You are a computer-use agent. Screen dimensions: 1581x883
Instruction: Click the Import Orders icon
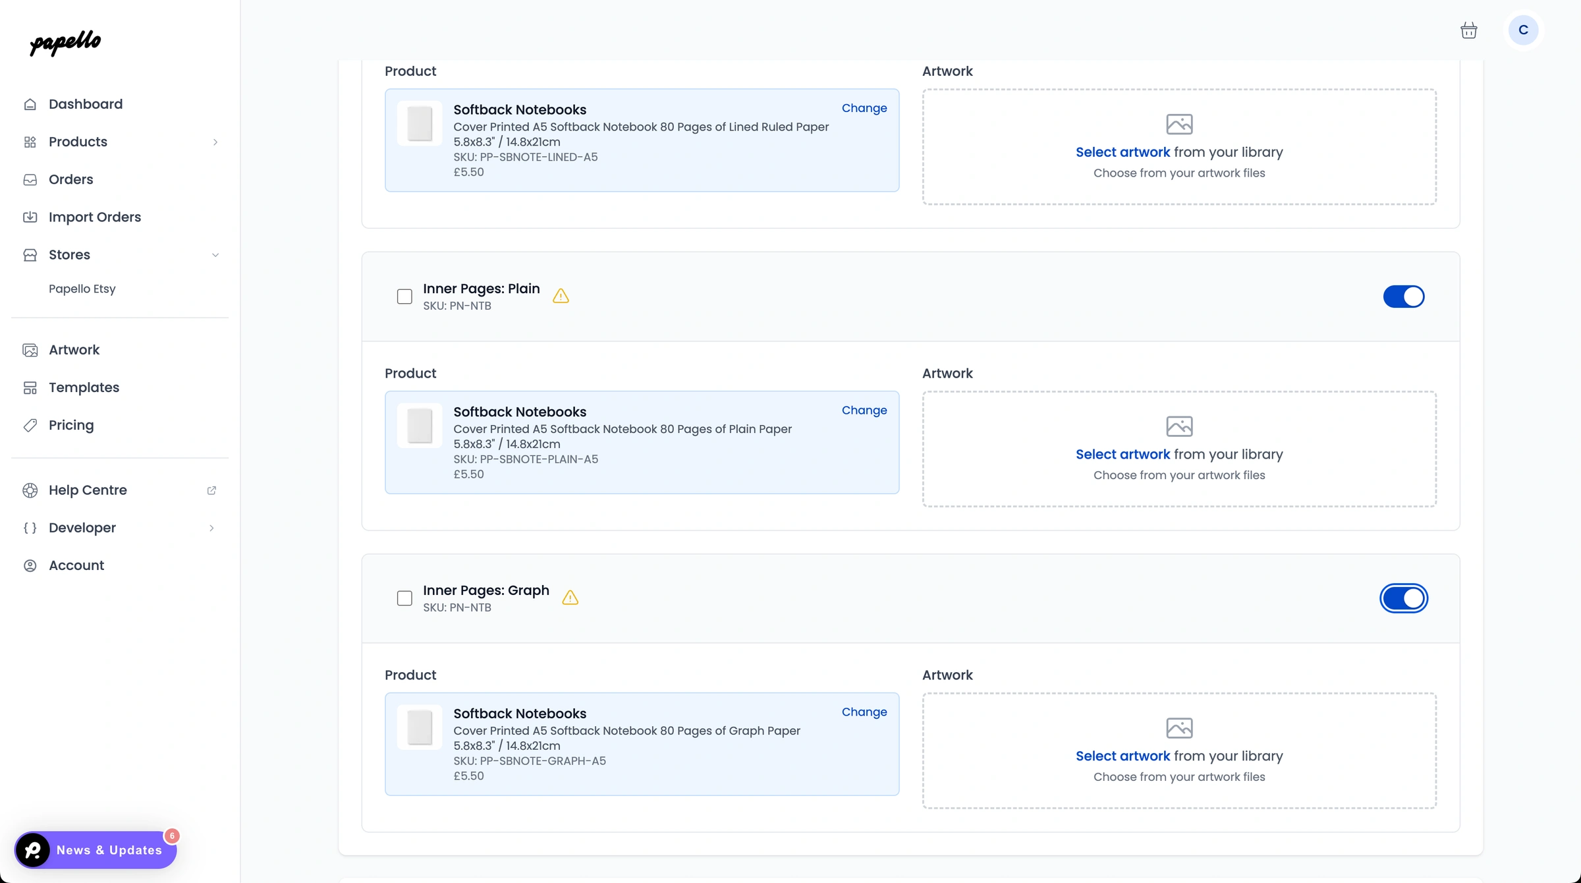click(x=30, y=217)
